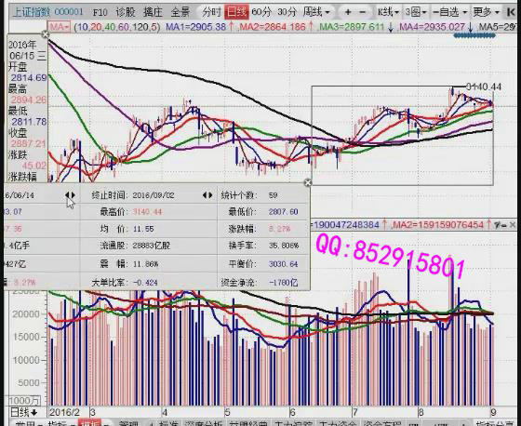Open the MA indicator dropdown
521x426 pixels.
pyautogui.click(x=59, y=27)
